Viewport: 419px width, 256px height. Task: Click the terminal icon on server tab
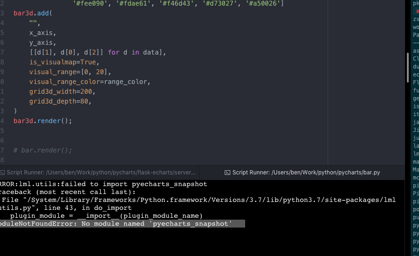2,173
